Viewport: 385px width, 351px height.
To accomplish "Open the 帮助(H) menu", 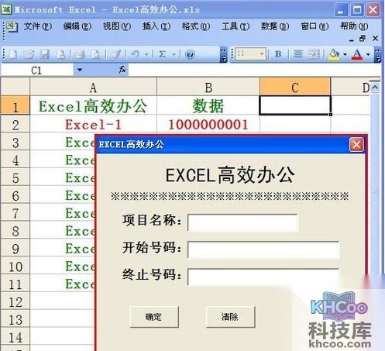I will 354,26.
